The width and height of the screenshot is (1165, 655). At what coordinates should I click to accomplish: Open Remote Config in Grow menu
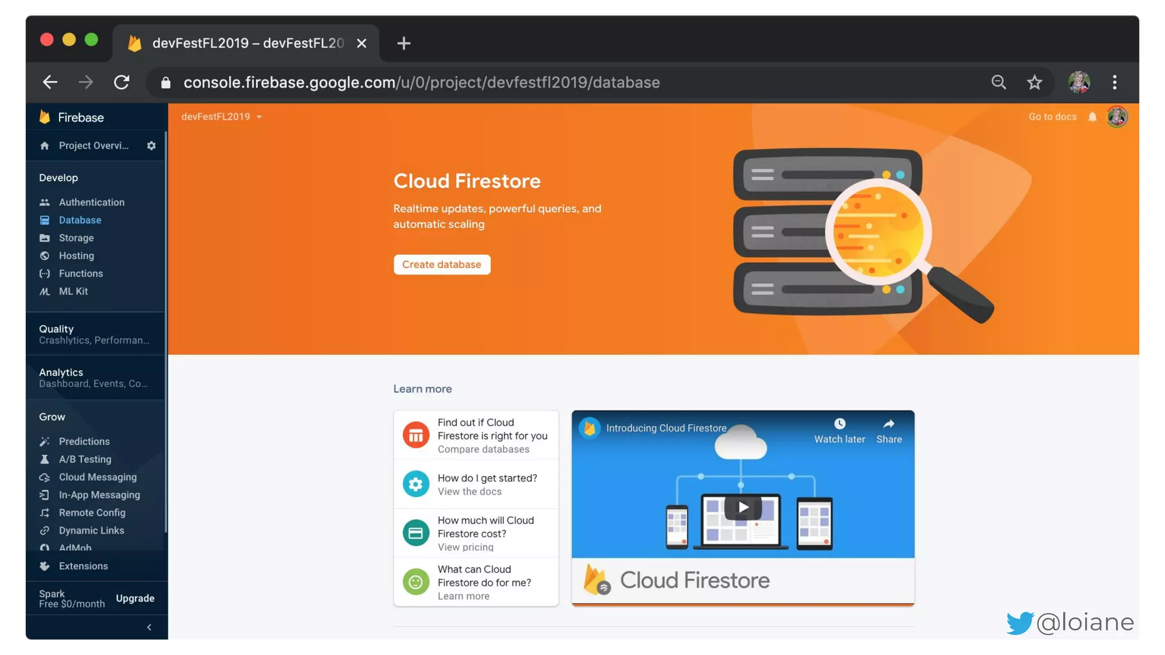[92, 513]
